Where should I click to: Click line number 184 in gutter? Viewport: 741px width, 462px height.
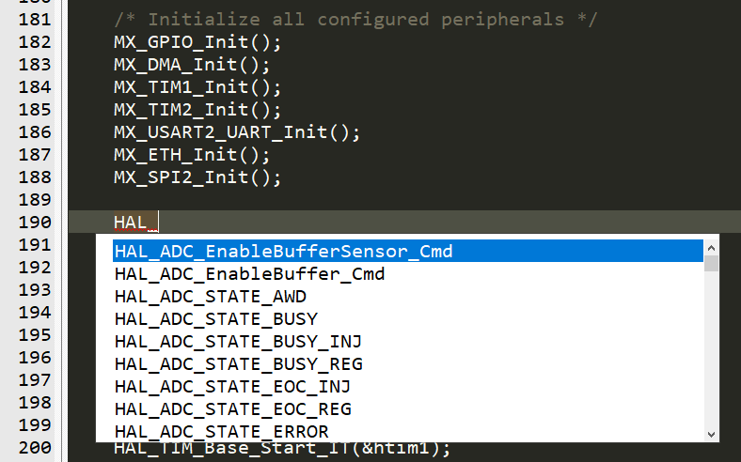pyautogui.click(x=35, y=87)
